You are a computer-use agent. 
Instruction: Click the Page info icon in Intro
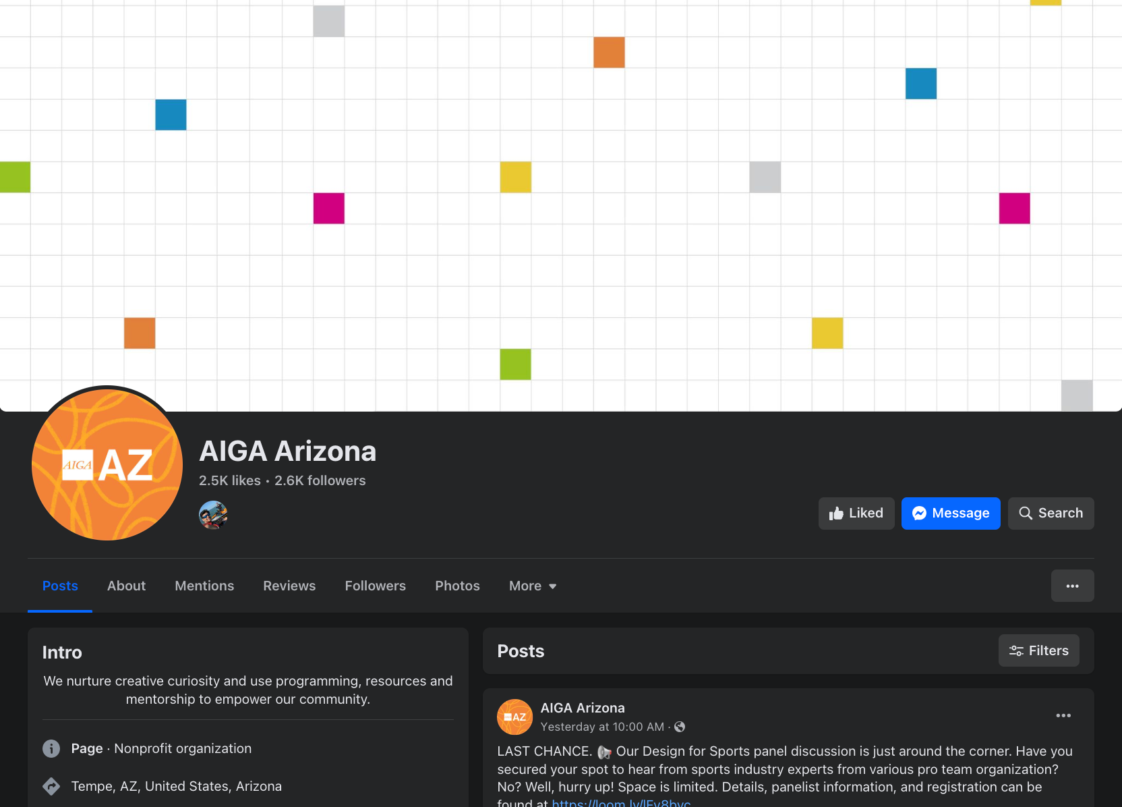pyautogui.click(x=51, y=748)
